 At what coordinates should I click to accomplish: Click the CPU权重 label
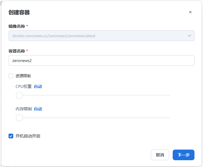tap(24, 86)
